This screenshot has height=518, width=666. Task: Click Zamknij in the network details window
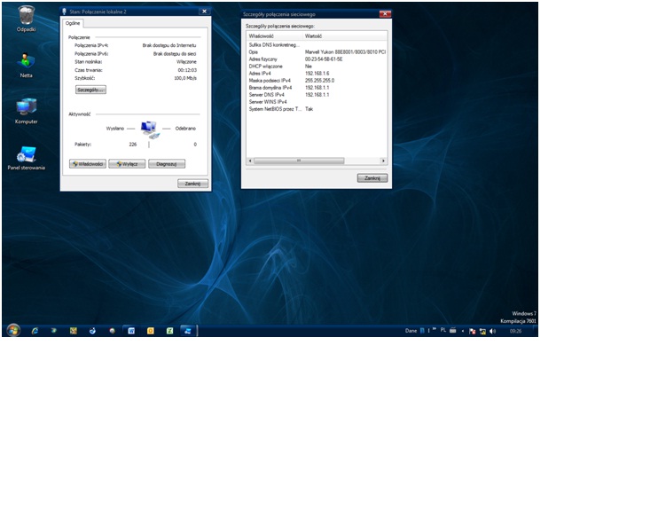372,178
